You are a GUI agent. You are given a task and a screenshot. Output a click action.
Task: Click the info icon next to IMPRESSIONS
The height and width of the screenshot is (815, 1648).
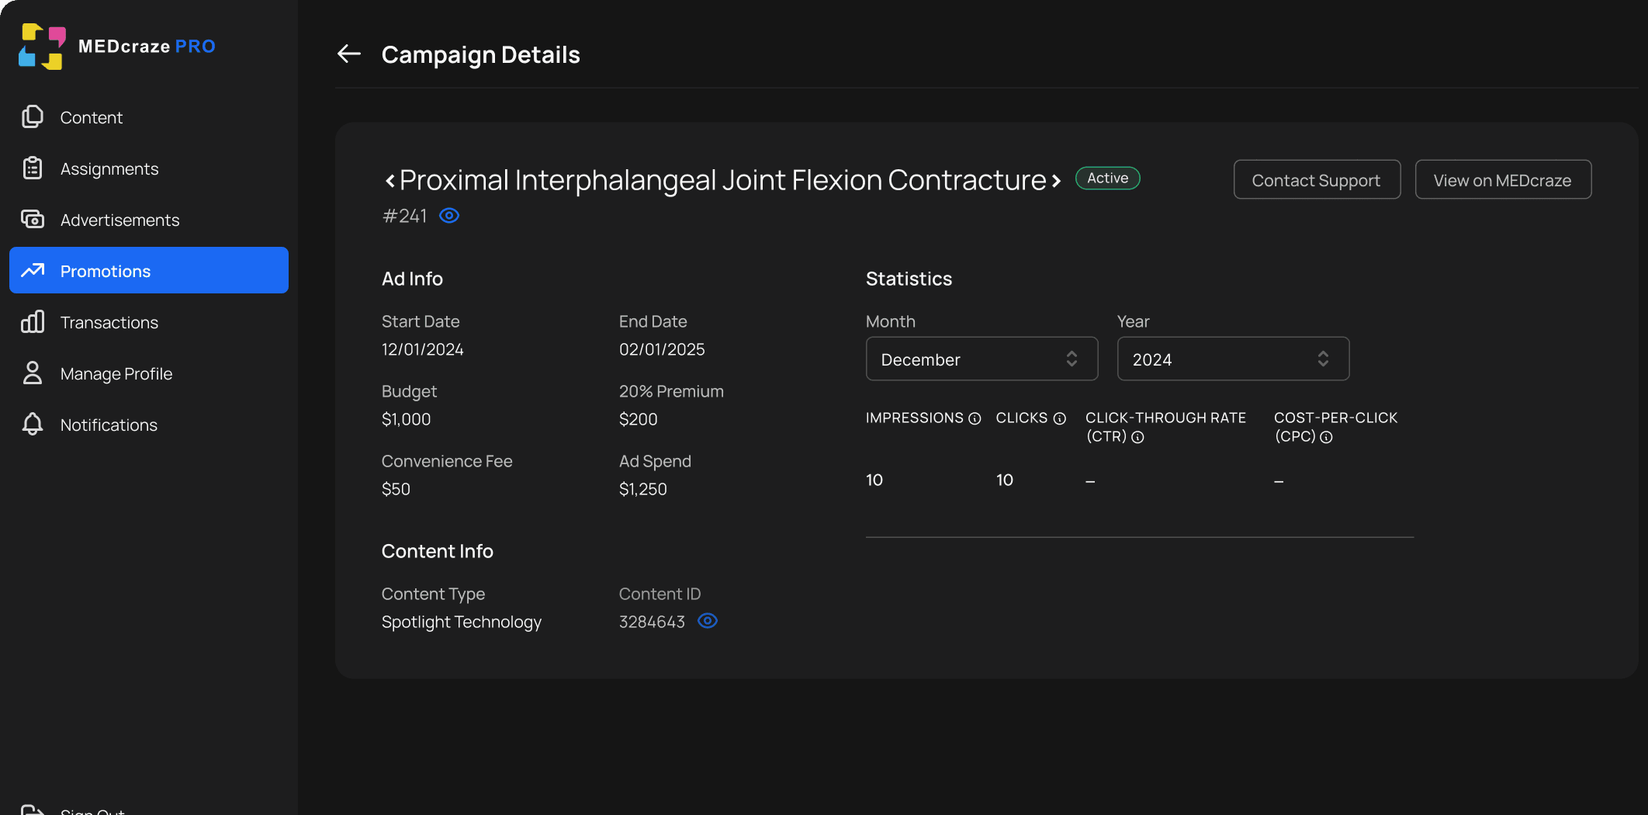tap(975, 418)
